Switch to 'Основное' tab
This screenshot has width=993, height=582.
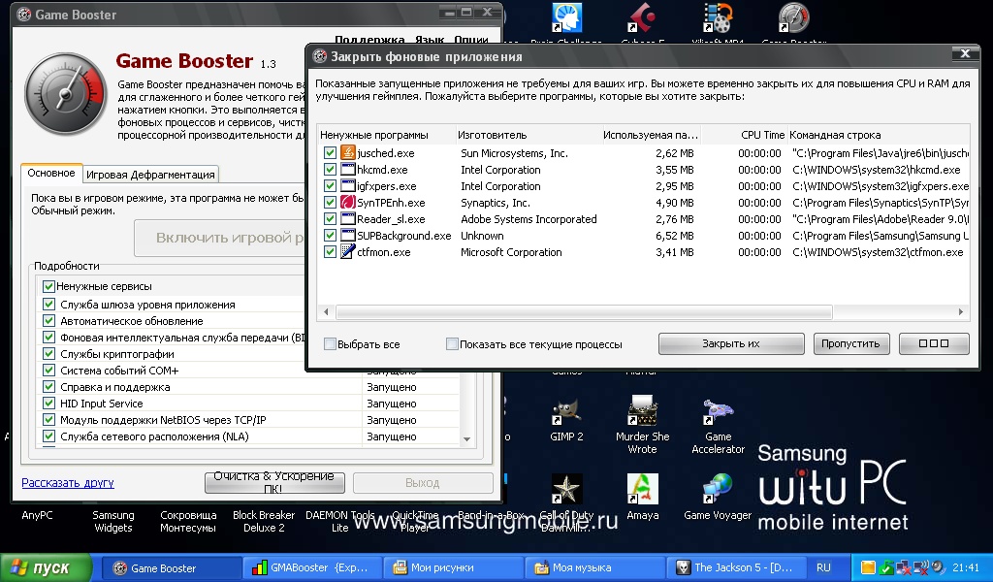pyautogui.click(x=51, y=173)
